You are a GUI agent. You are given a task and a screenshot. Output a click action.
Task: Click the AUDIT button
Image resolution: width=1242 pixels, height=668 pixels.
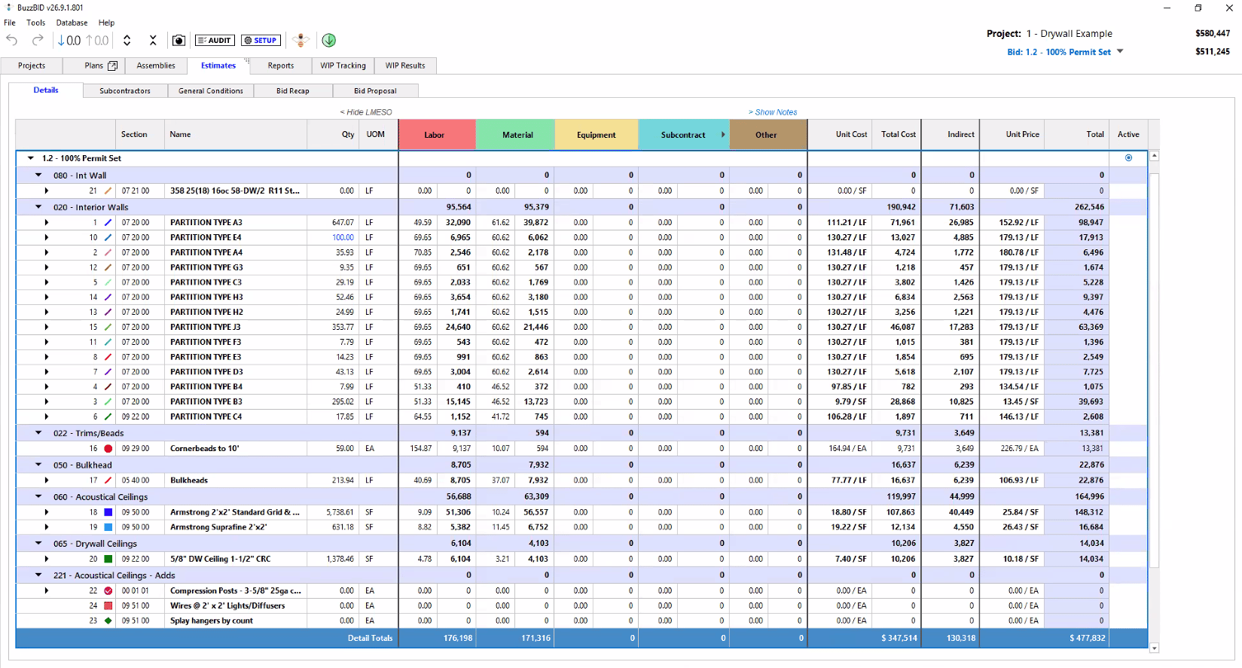point(215,41)
